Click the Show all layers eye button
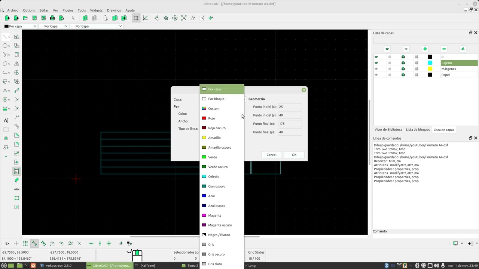 point(387,49)
